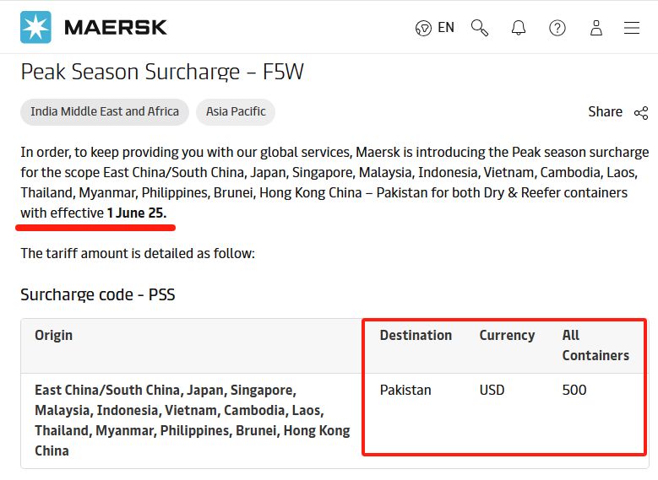Open help via question mark icon
Screen dimensions: 658x480
click(x=557, y=28)
